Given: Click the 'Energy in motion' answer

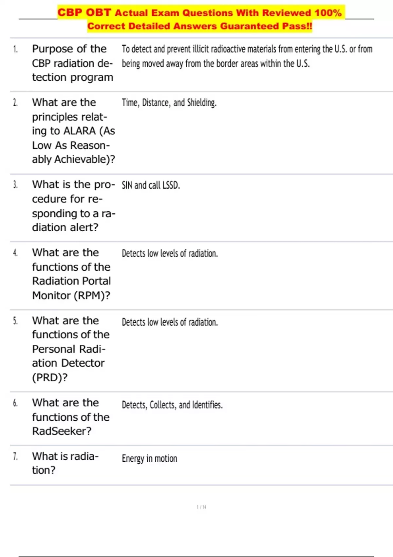Looking at the screenshot, I should 149,458.
